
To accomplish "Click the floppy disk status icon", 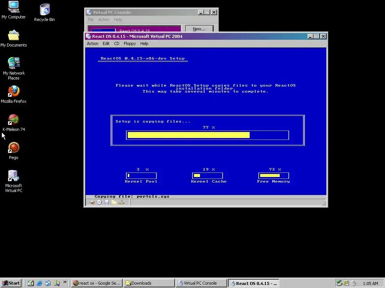I will click(106, 202).
